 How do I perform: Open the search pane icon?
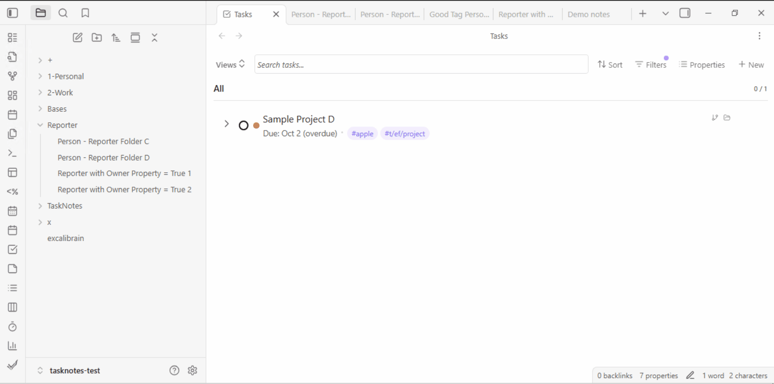63,13
